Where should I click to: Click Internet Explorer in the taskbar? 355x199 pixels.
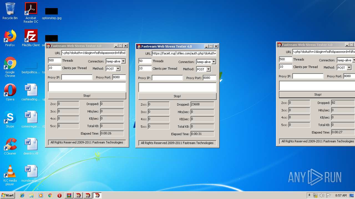(x=22, y=195)
